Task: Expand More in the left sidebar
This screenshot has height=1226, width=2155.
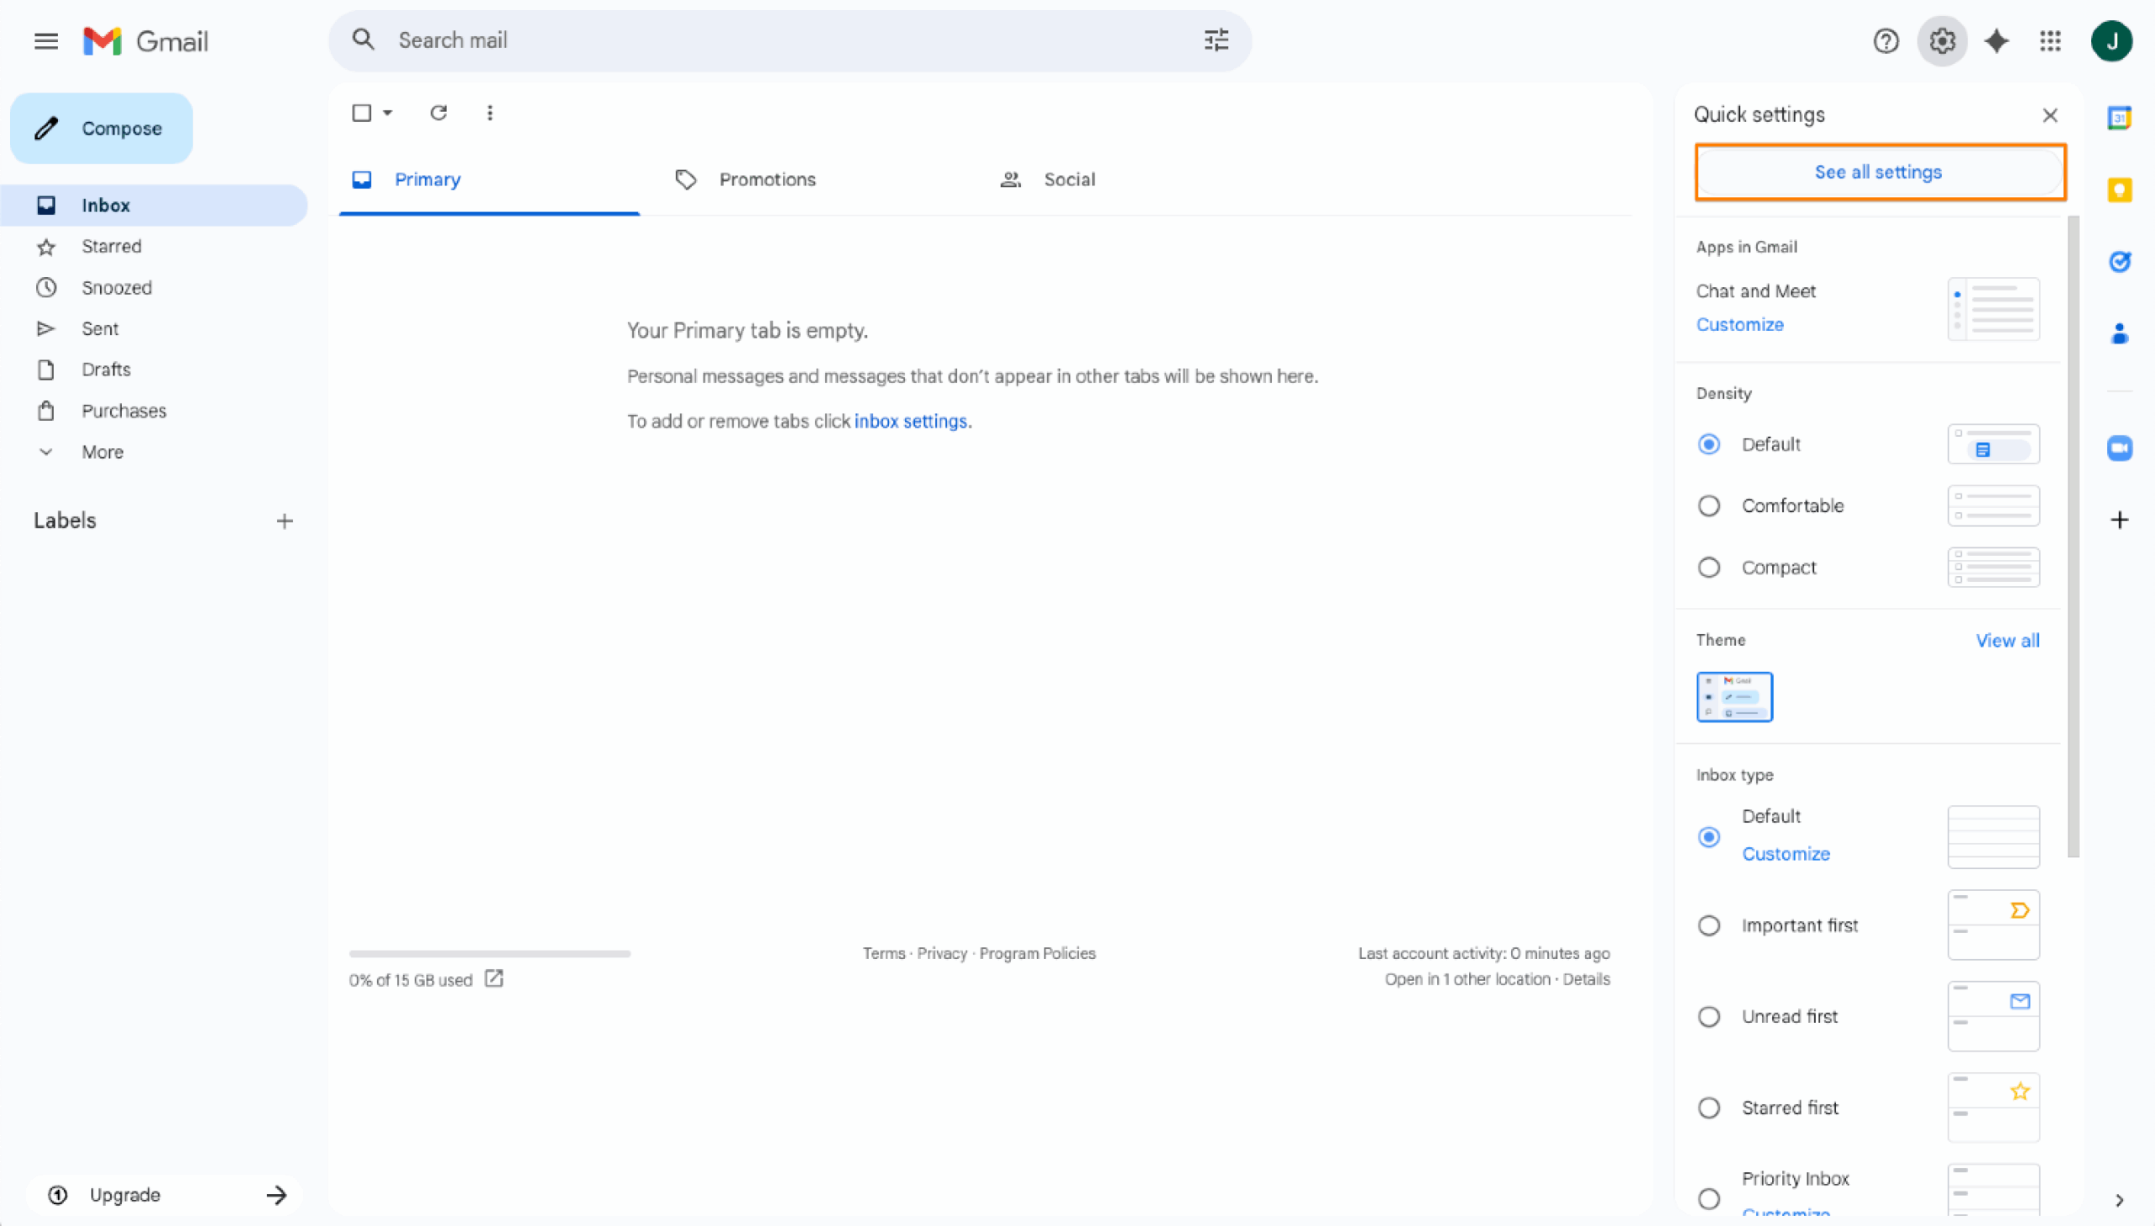Action: (102, 452)
